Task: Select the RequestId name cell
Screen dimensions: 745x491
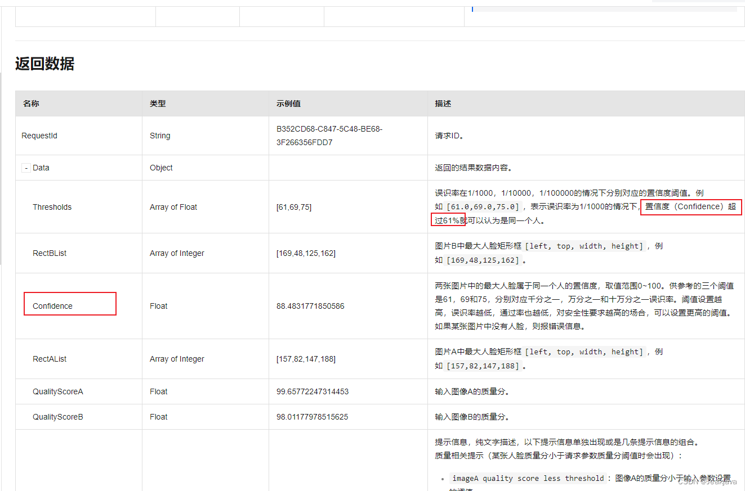Action: pyautogui.click(x=79, y=136)
